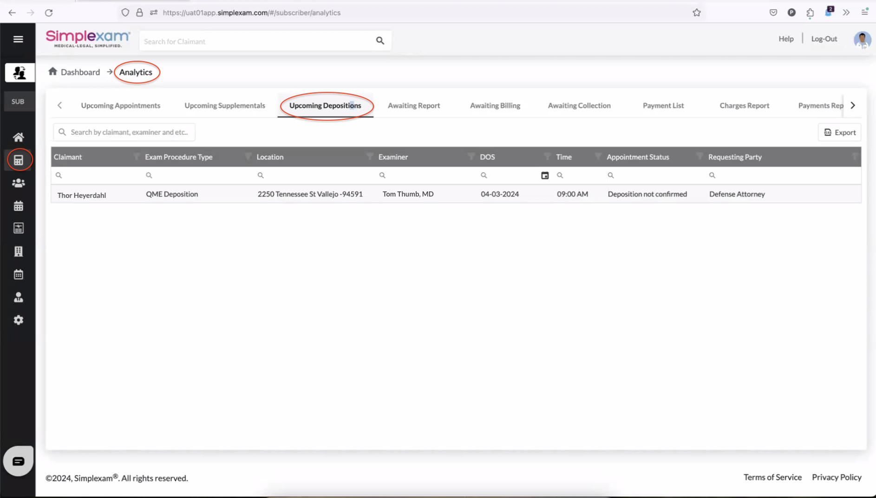This screenshot has height=498, width=876.
Task: Open the Examiner column filter
Action: click(x=471, y=157)
